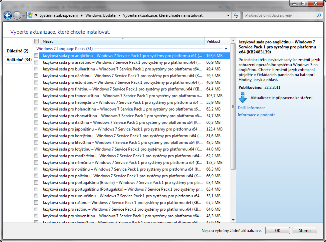Viewport: 326px width, 242px height.
Task: Click the 163,6 MB size value
Action: point(214,56)
